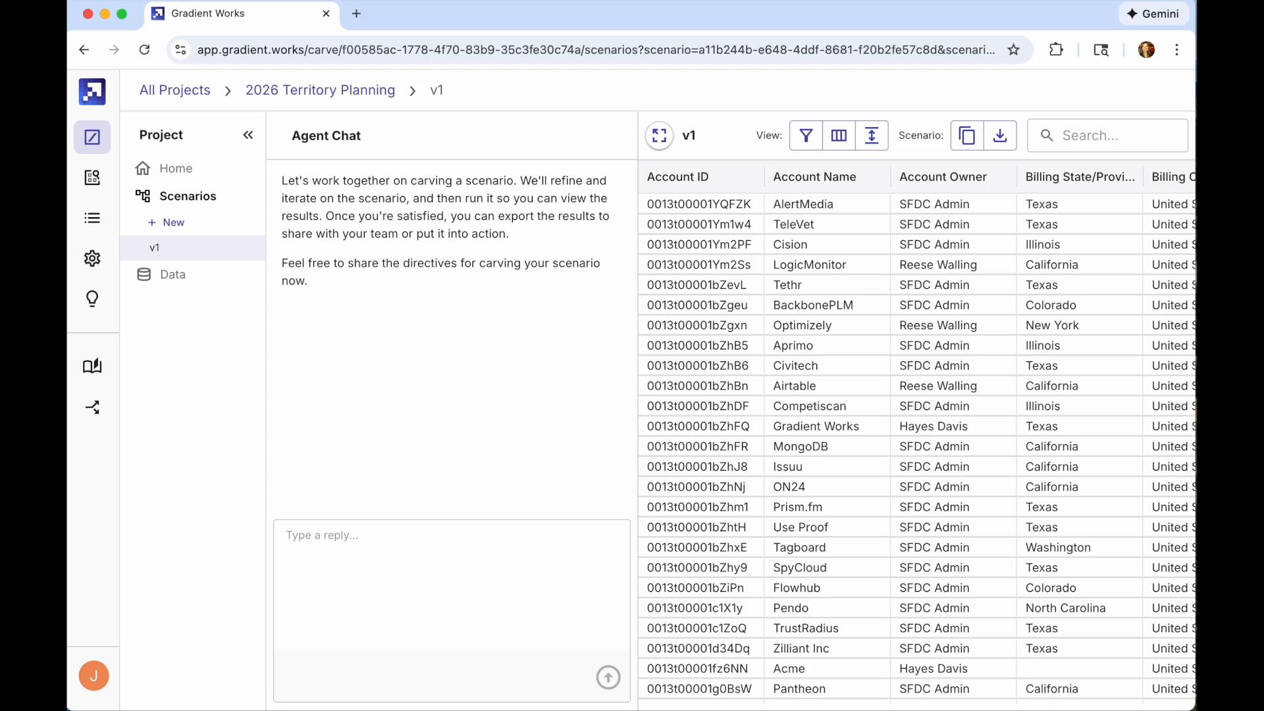
Task: Open the settings gear in the sidebar
Action: tap(92, 258)
